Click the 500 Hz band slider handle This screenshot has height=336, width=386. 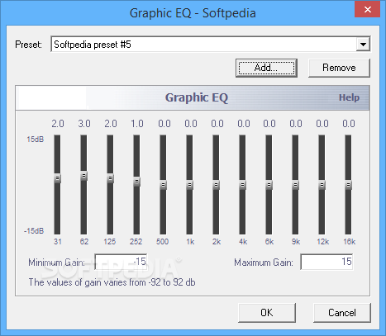coord(163,185)
